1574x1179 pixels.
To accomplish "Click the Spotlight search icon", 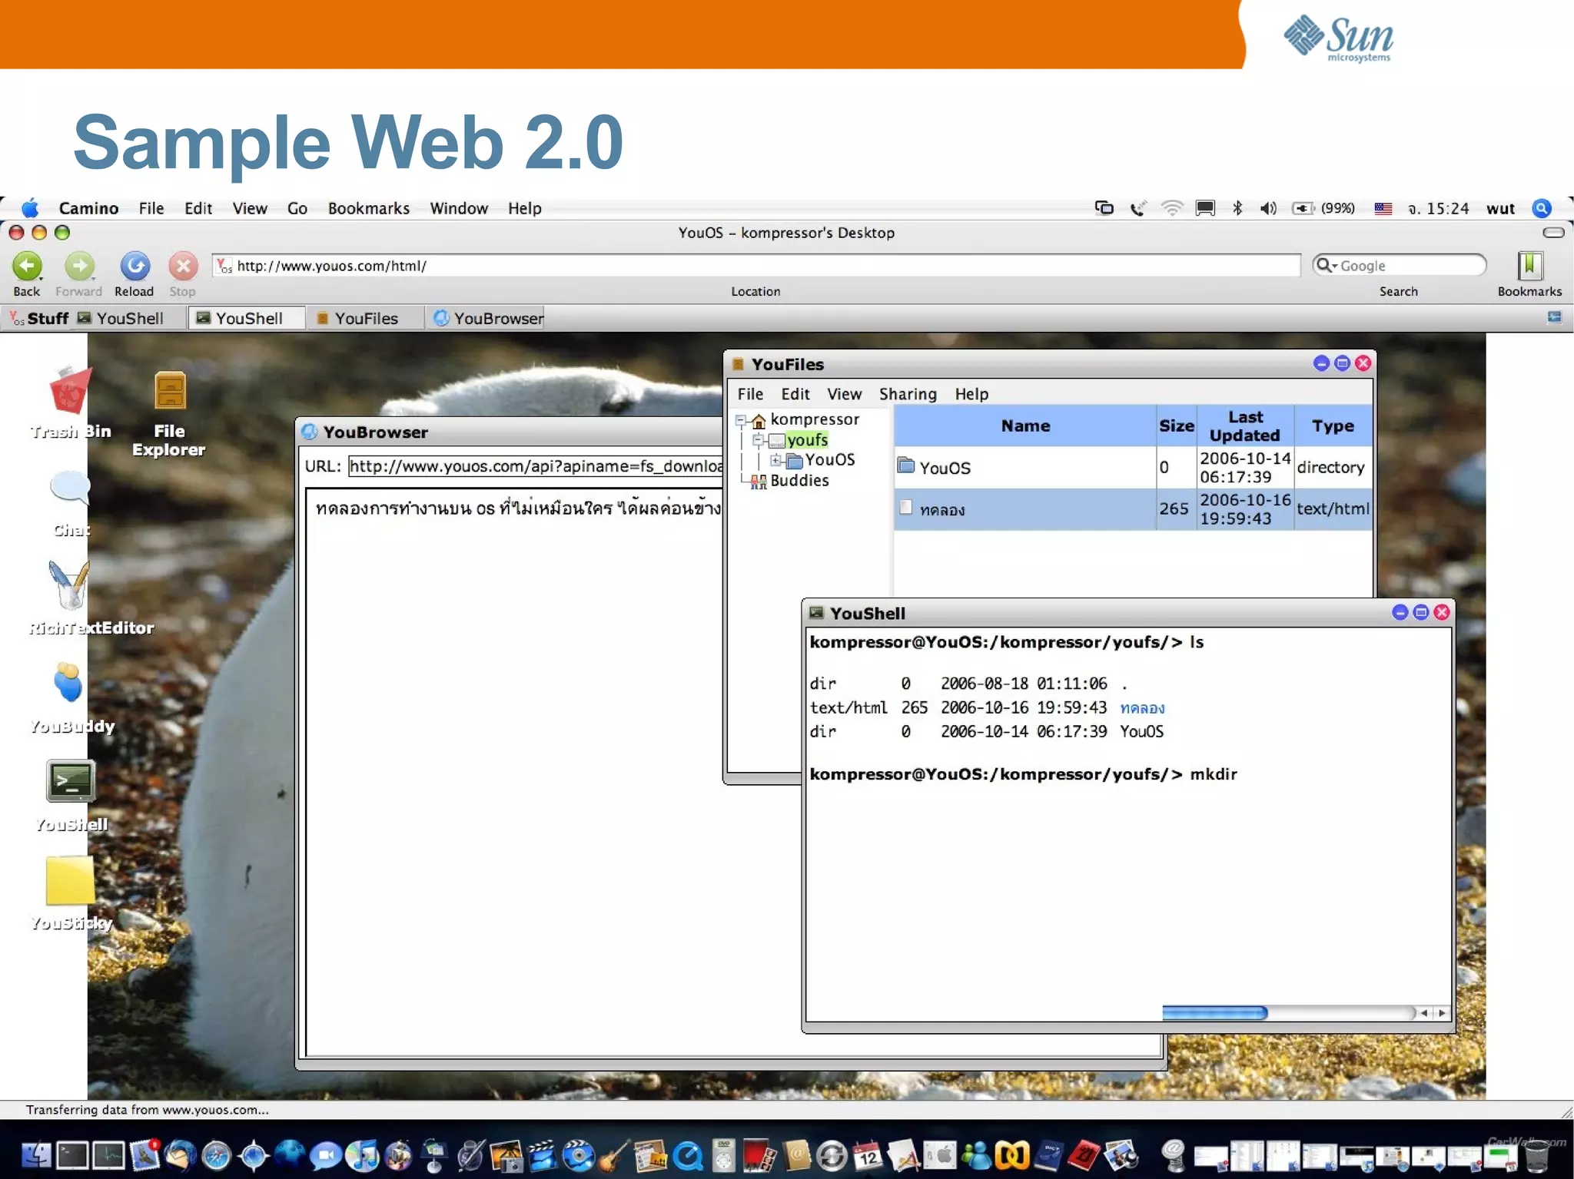I will 1541,208.
